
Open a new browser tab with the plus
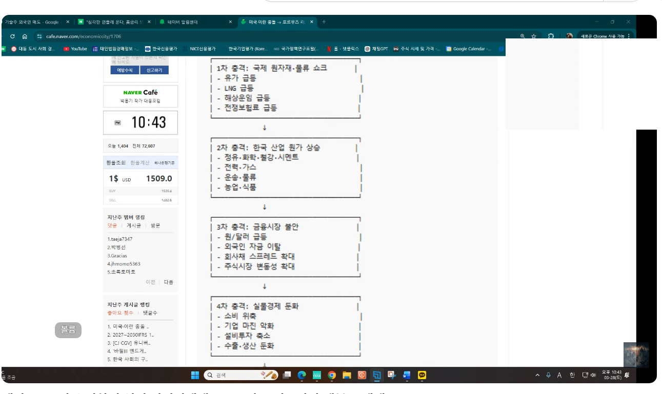pos(324,22)
